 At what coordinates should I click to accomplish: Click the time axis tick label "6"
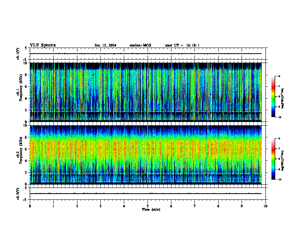tap(171, 206)
